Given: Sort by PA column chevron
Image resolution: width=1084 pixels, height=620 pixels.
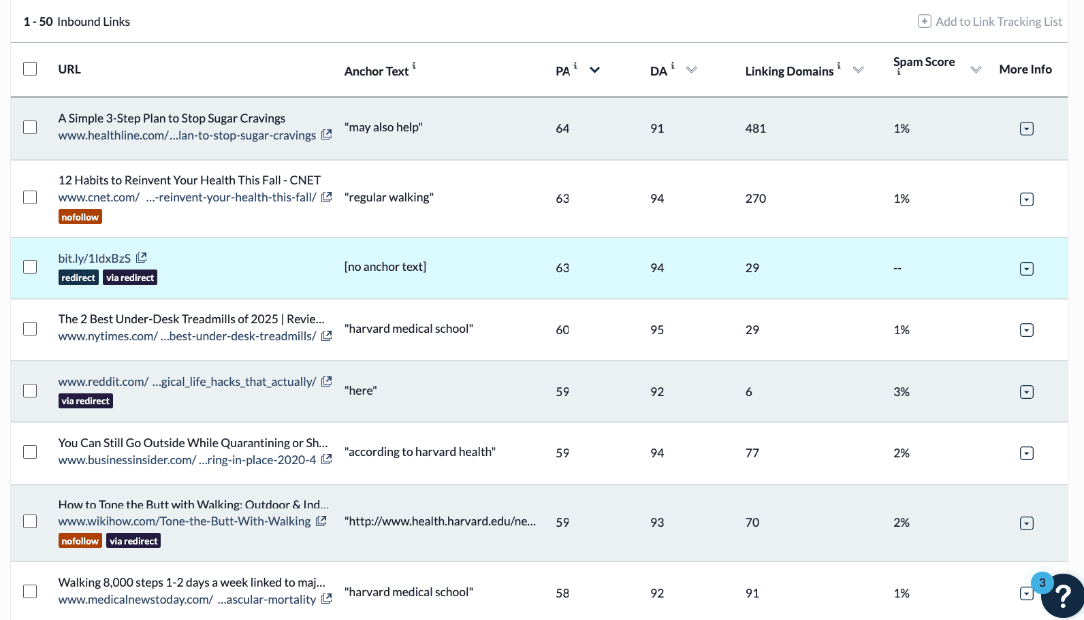Looking at the screenshot, I should pos(594,70).
